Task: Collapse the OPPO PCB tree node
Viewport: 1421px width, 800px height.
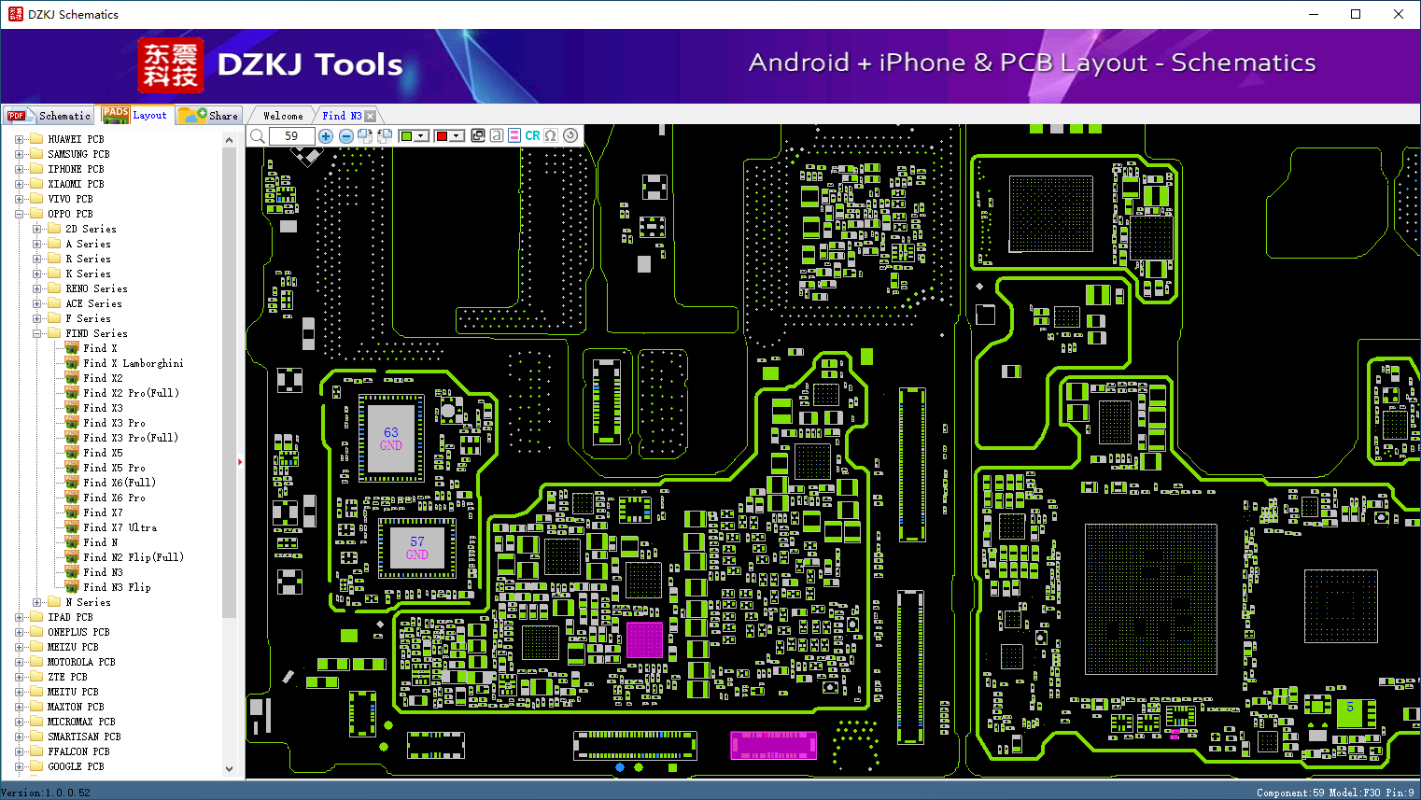Action: coord(19,214)
